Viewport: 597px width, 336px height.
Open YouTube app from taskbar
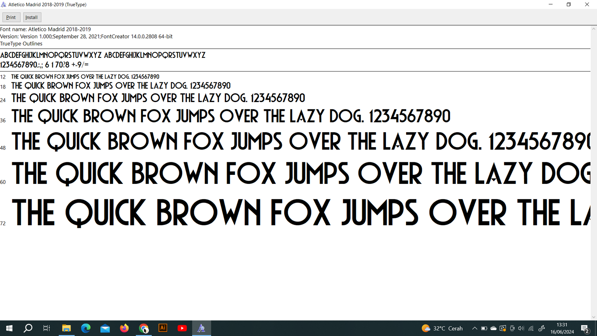pos(182,328)
